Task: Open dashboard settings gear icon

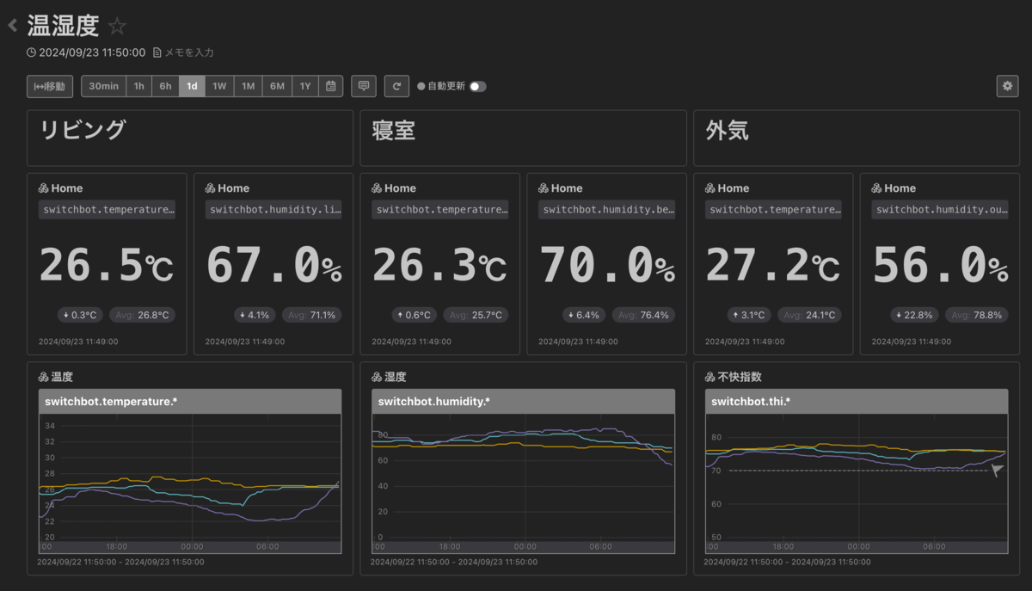Action: point(1008,86)
